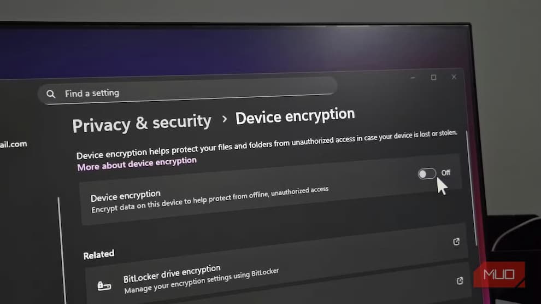Click the Off label next to toggle

[x=445, y=173]
